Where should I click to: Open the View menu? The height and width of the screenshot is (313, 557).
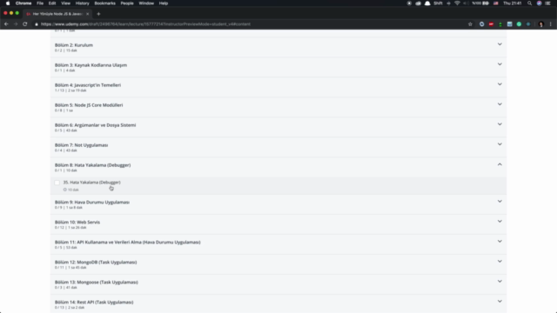click(x=66, y=3)
